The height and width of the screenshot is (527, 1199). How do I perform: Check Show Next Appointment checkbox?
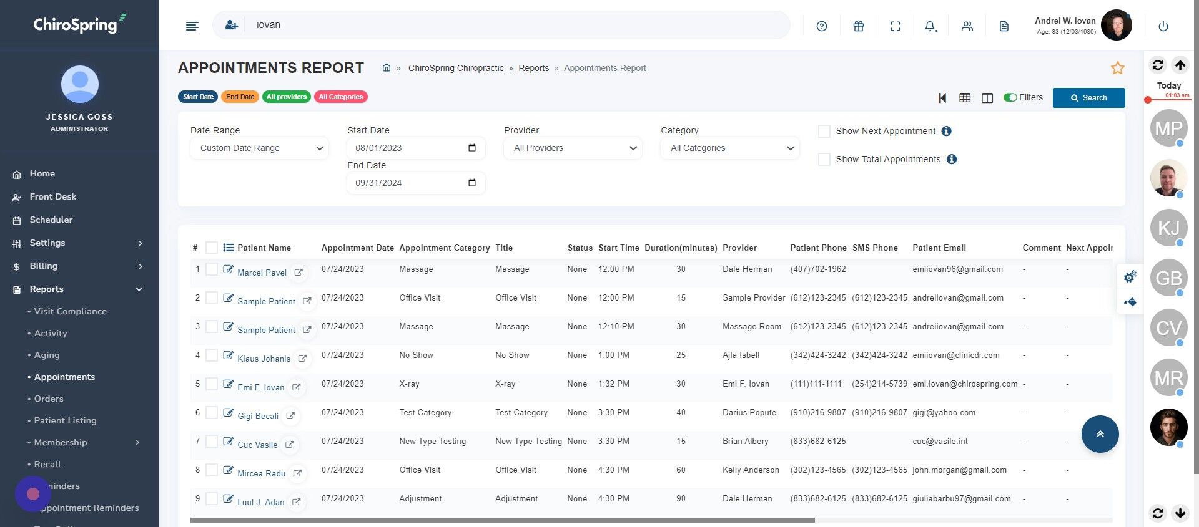pos(824,131)
